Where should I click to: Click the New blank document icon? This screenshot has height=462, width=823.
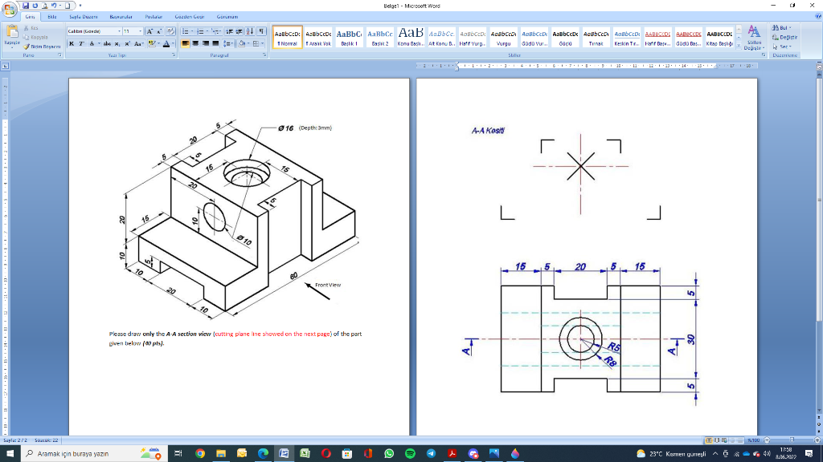68,6
